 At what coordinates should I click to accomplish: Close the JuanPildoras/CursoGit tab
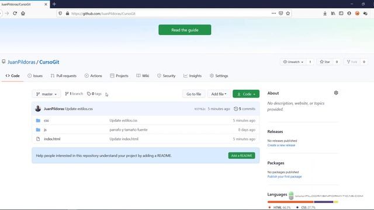(x=46, y=4)
